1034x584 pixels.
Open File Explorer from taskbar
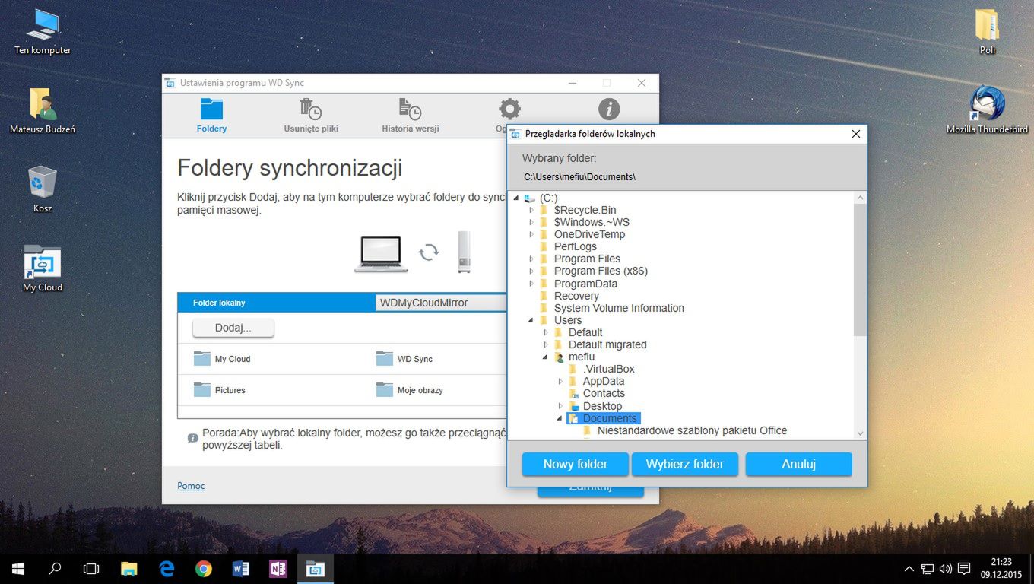tap(129, 569)
